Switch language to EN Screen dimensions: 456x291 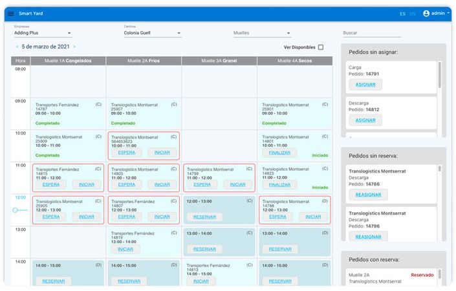pos(412,14)
